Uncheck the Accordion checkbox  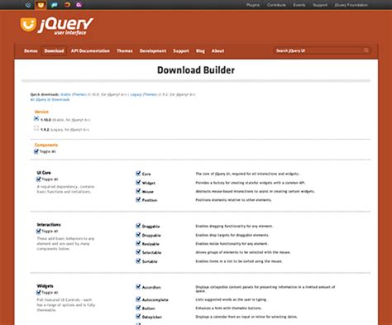coord(138,287)
